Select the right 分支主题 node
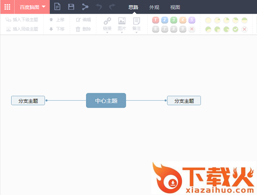The height and width of the screenshot is (195, 257). pos(184,100)
